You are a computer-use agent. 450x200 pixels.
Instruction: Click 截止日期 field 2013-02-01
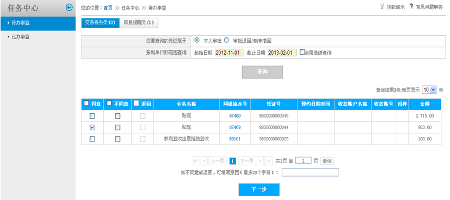tap(282, 53)
